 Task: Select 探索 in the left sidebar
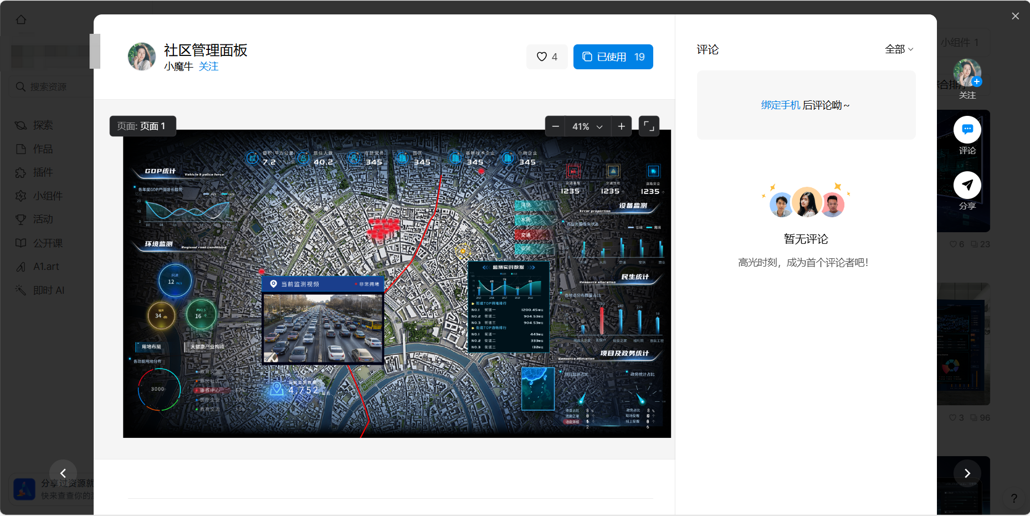tap(43, 125)
